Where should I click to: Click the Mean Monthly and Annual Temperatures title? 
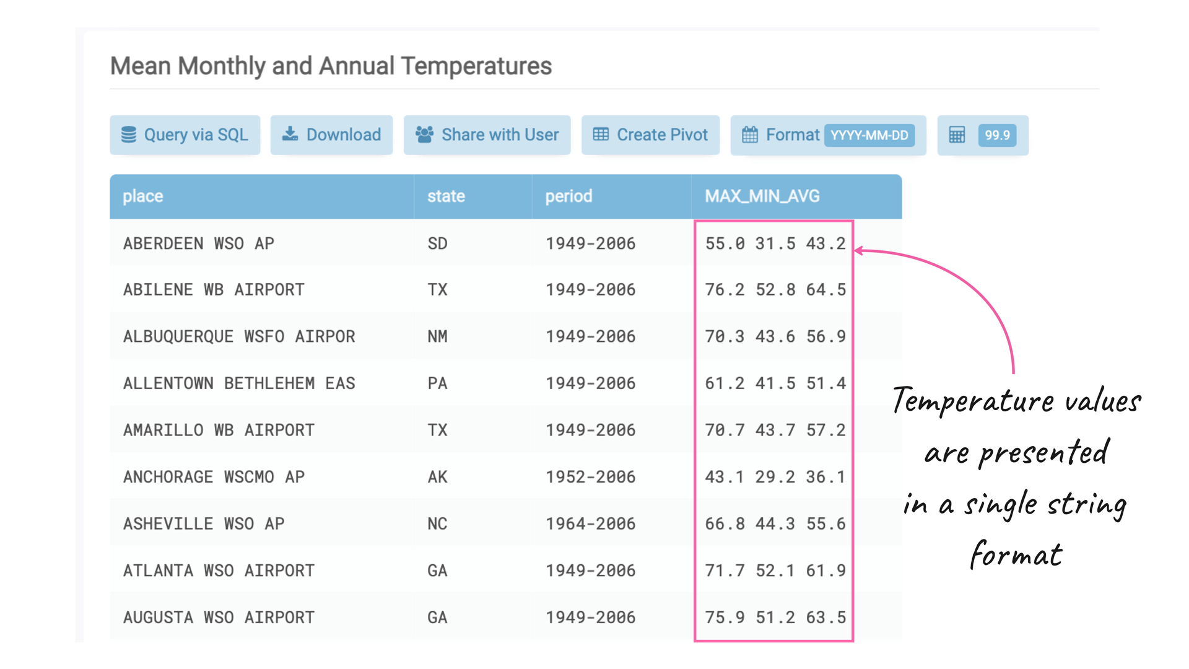pos(331,66)
